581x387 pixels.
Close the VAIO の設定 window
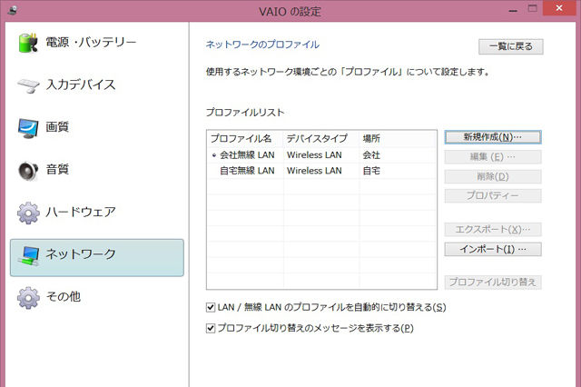point(559,8)
